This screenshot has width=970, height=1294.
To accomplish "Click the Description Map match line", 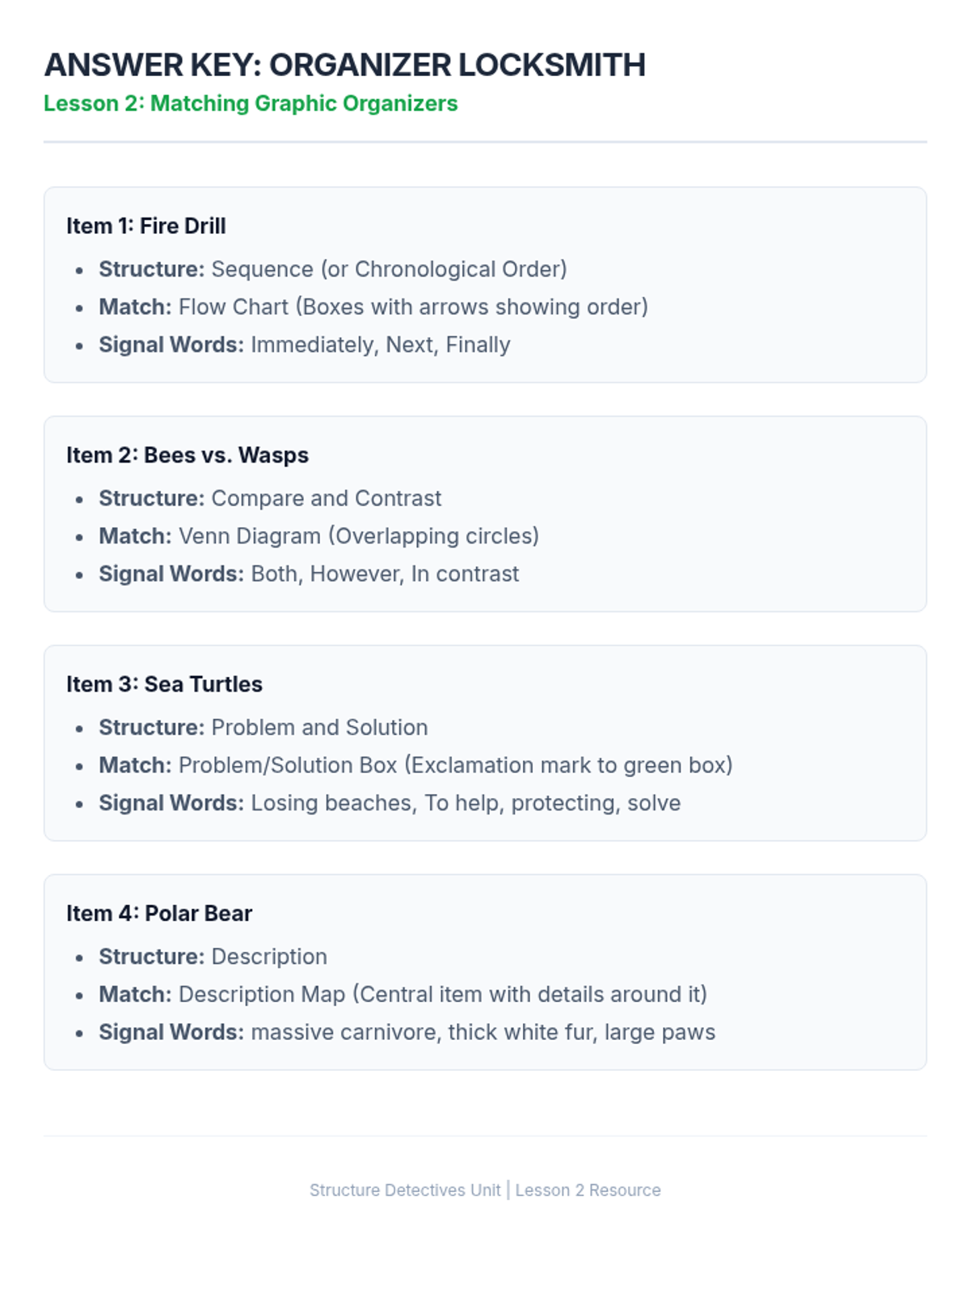I will pyautogui.click(x=403, y=995).
